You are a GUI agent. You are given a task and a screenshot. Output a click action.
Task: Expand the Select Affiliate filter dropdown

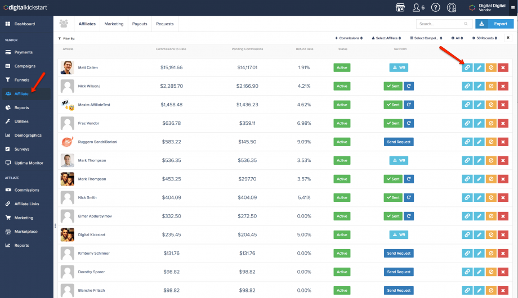coord(386,38)
